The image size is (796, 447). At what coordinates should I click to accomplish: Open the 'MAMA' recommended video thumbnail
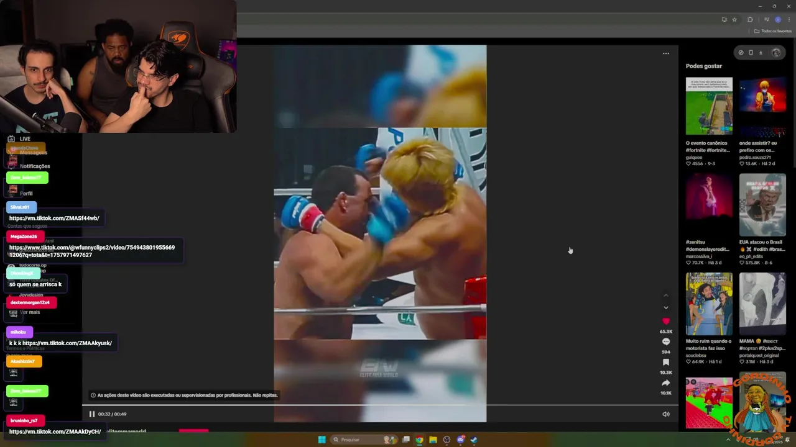(x=762, y=304)
